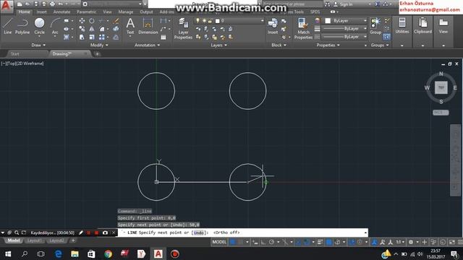
Task: Switch to the Start file tab
Action: pyautogui.click(x=14, y=54)
